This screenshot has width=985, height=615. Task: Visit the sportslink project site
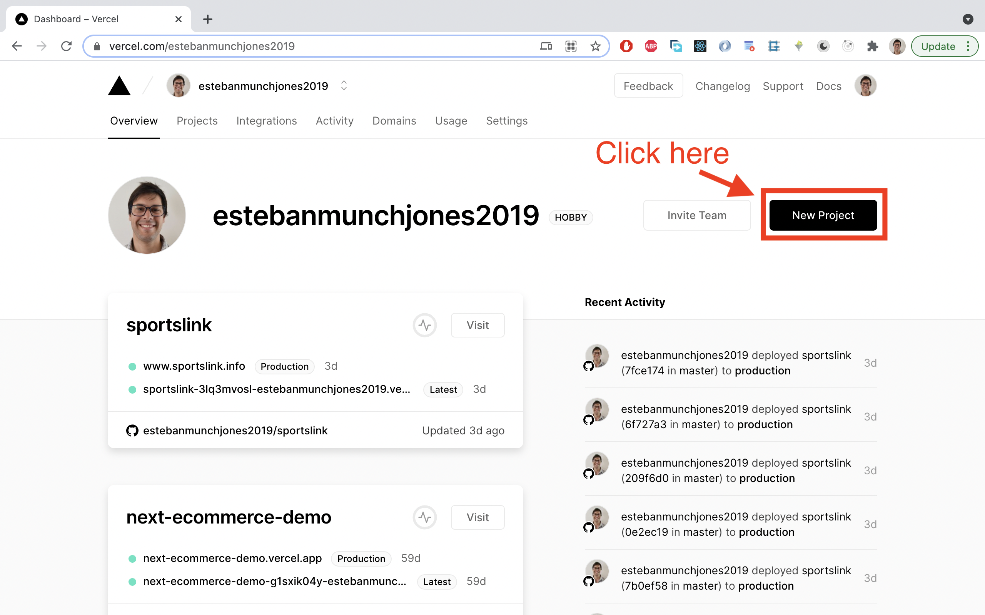(x=477, y=325)
